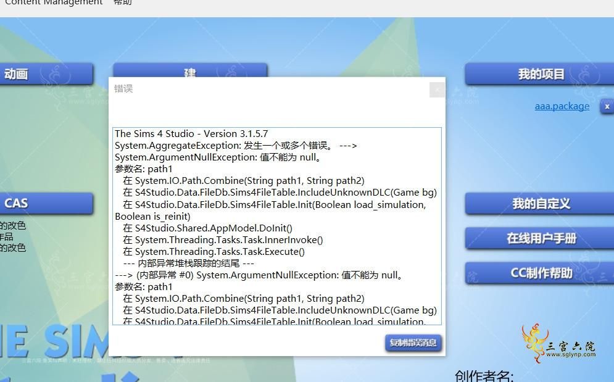The height and width of the screenshot is (382, 614).
Task: Click the '内部异常堆栈跟踪的结尾' line
Action: (189, 264)
